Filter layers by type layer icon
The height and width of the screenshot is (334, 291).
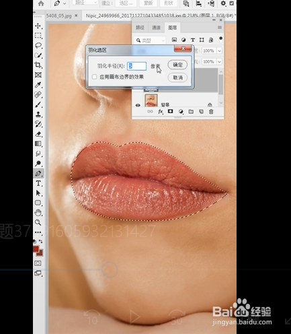click(193, 40)
